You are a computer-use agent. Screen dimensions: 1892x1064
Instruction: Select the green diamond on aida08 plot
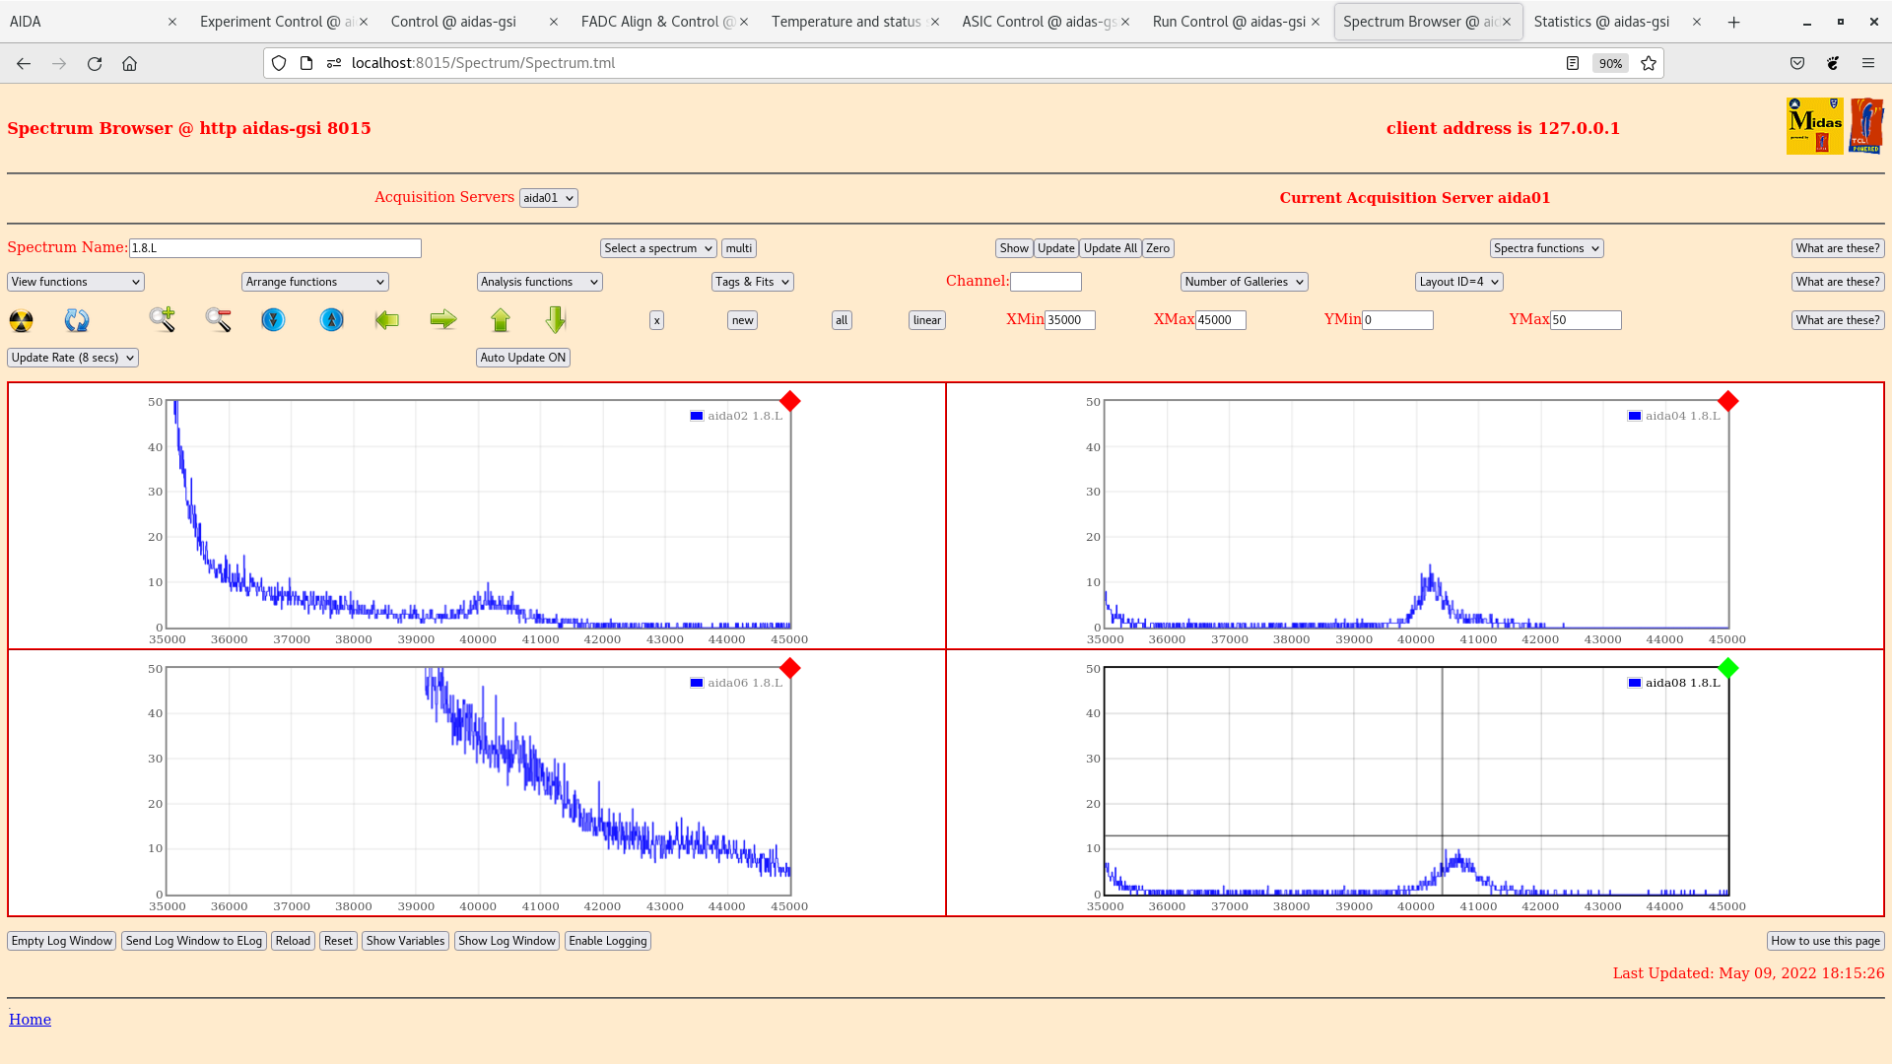pos(1727,669)
